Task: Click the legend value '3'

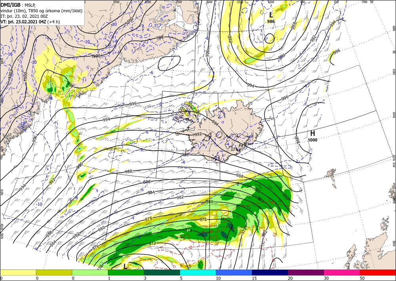Action: pos(145,278)
